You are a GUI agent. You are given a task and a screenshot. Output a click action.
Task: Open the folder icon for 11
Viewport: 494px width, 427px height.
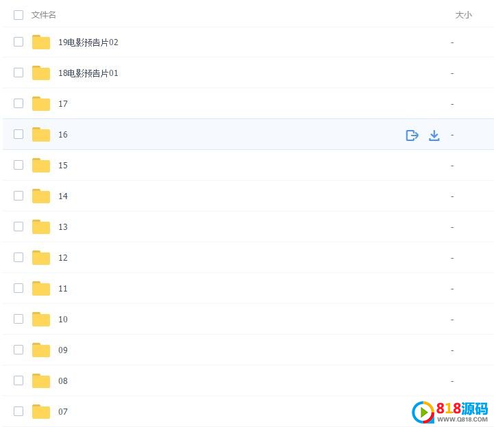41,289
